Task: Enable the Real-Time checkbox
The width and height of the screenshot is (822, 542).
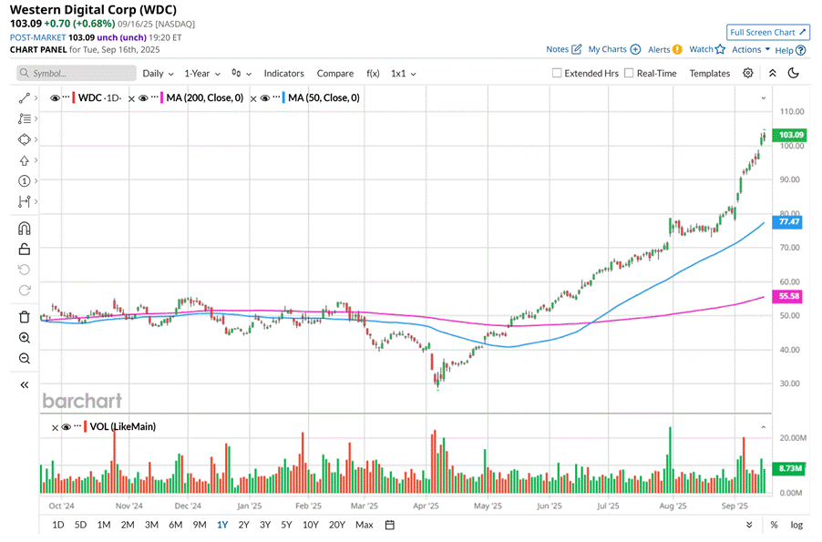Action: [x=629, y=73]
